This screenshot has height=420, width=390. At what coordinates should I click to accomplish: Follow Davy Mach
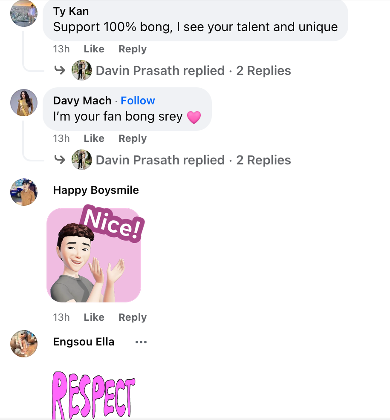138,101
